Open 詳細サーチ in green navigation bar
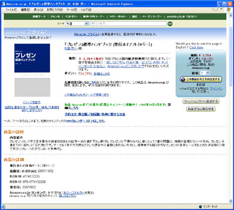This screenshot has width=234, height=210. 39,17
